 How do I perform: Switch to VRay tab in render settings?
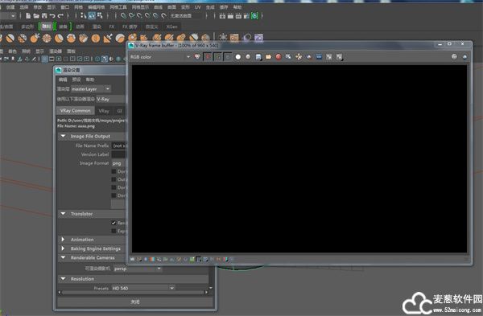[104, 111]
